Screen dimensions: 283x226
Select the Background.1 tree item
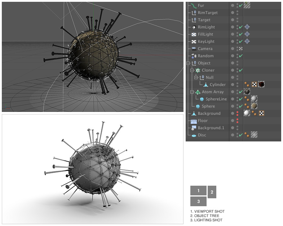click(x=211, y=128)
